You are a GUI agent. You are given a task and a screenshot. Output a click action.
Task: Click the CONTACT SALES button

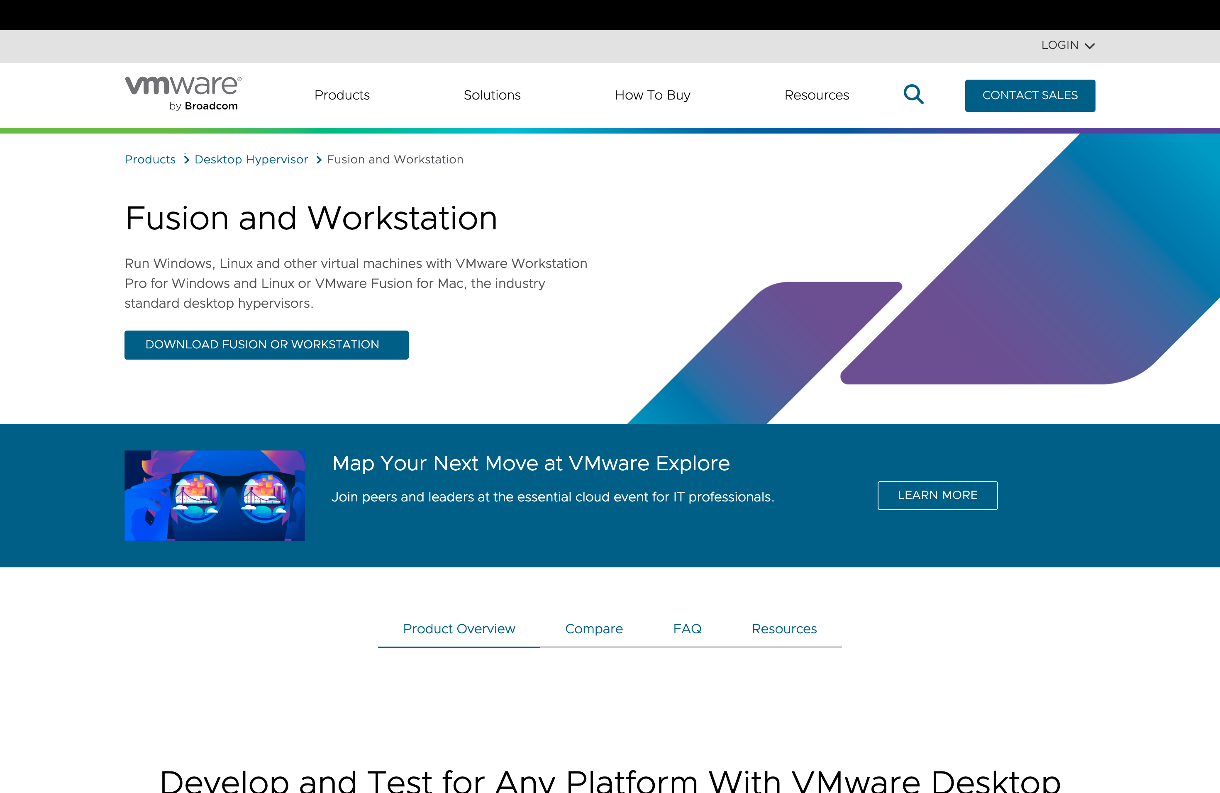pyautogui.click(x=1030, y=95)
